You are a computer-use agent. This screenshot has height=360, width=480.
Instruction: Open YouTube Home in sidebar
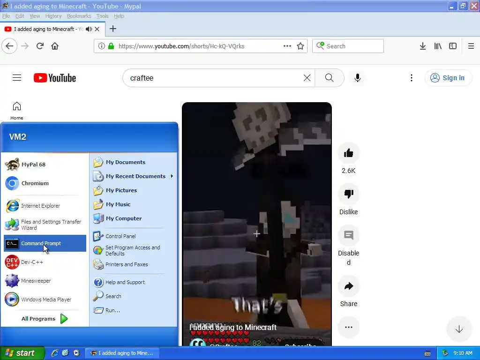pos(17,111)
